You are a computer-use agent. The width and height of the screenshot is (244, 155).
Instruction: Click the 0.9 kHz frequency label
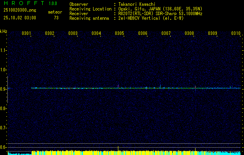(x=3, y=89)
